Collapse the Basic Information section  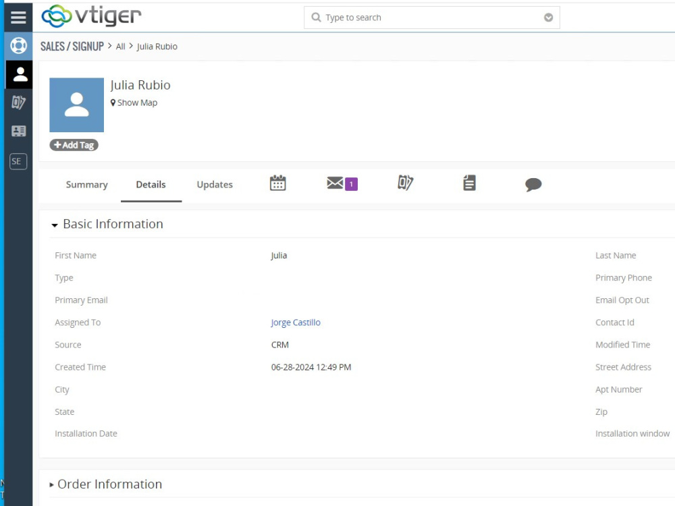coord(55,225)
